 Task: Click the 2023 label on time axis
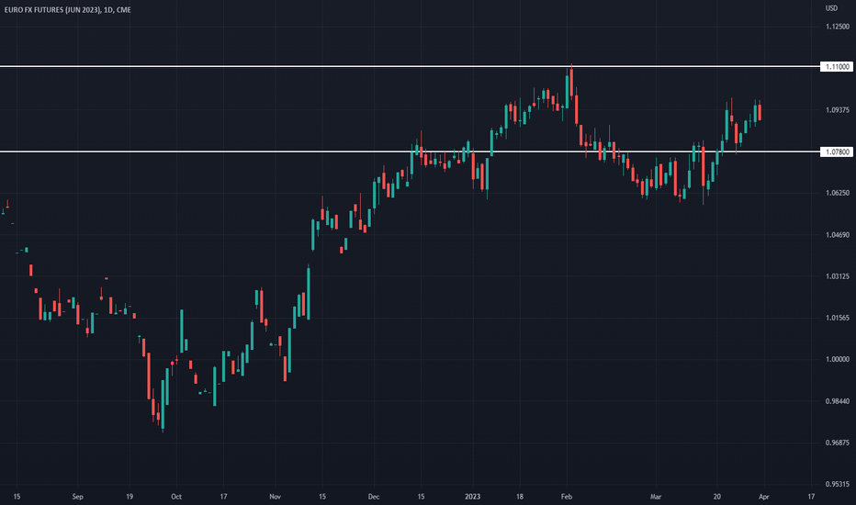[472, 497]
